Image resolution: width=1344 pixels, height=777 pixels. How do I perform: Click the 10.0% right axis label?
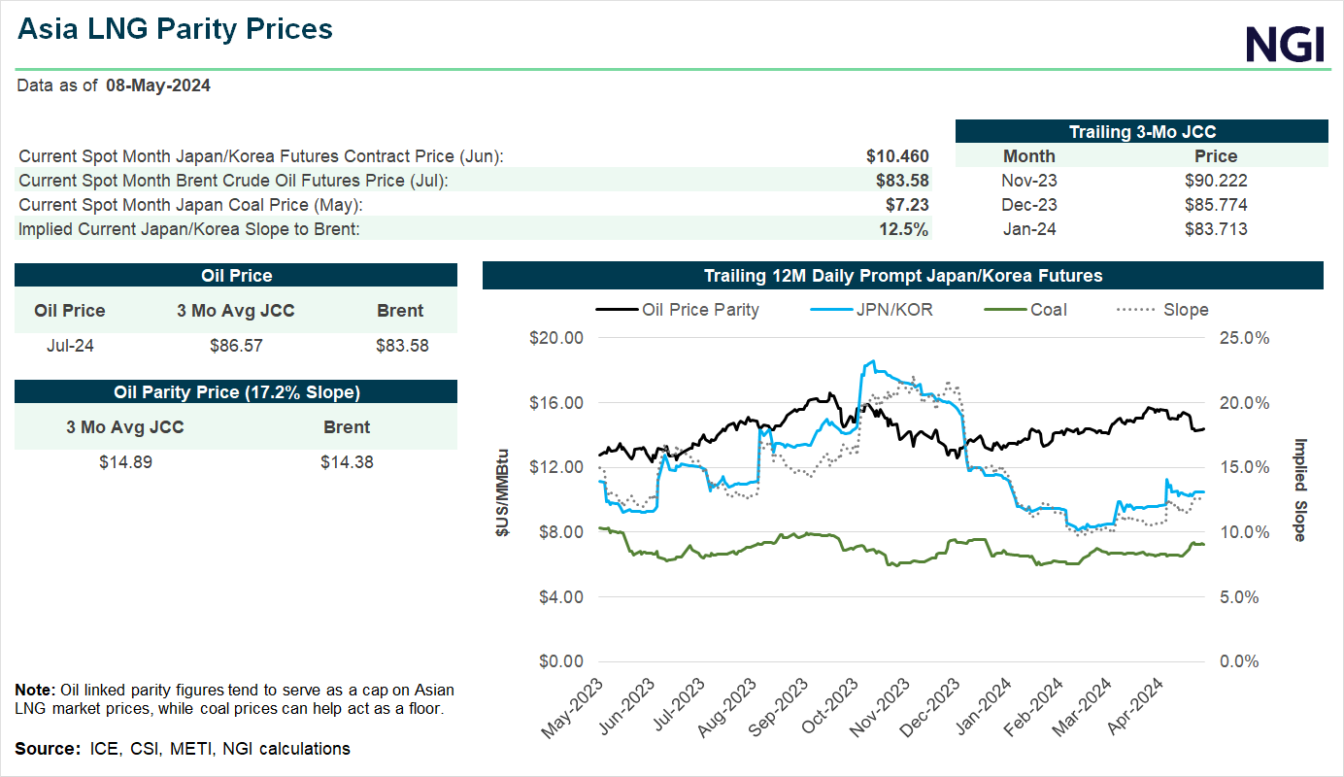(1243, 532)
